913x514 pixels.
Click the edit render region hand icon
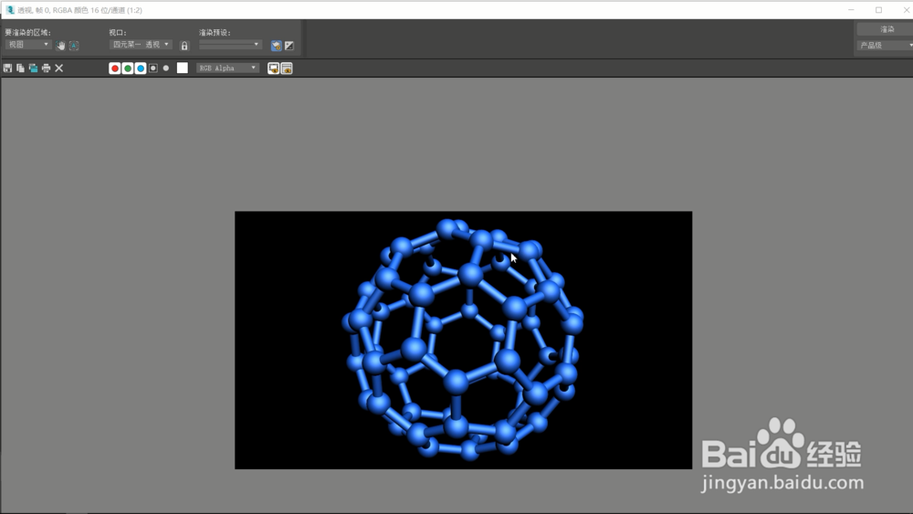pos(60,45)
